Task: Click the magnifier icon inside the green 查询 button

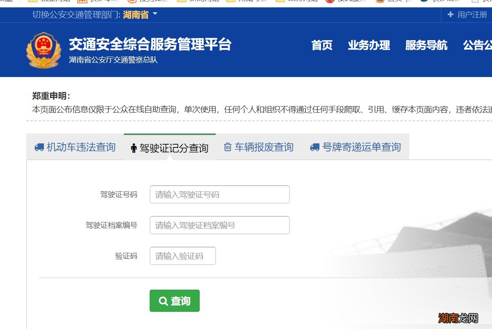Action: pos(164,301)
